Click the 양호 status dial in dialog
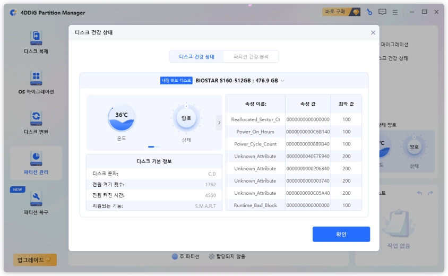448x276 pixels. coord(186,118)
